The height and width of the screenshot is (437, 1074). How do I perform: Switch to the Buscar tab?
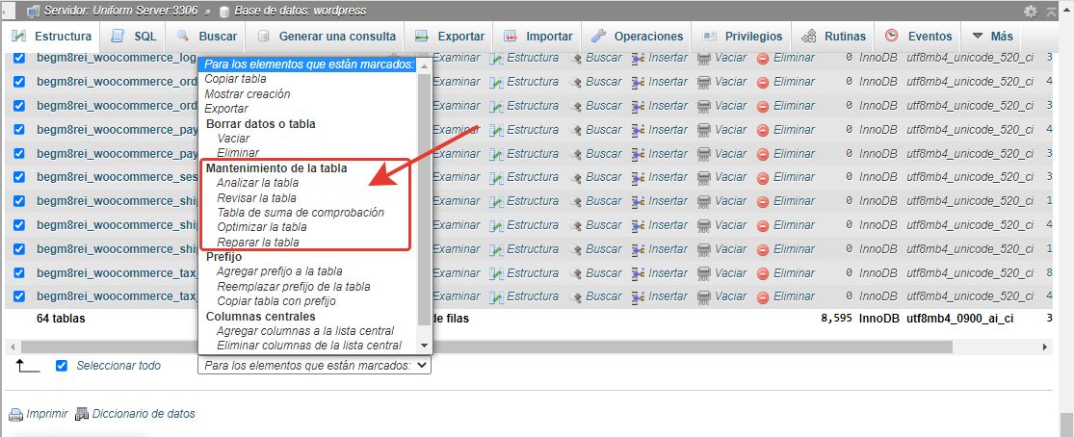pyautogui.click(x=207, y=37)
